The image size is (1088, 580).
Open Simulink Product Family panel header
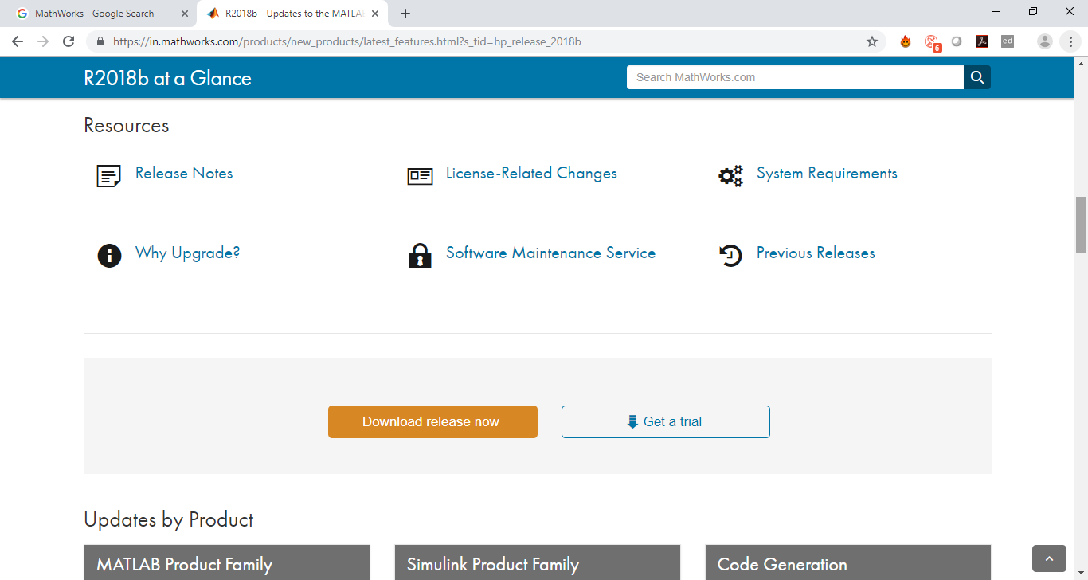tap(538, 562)
